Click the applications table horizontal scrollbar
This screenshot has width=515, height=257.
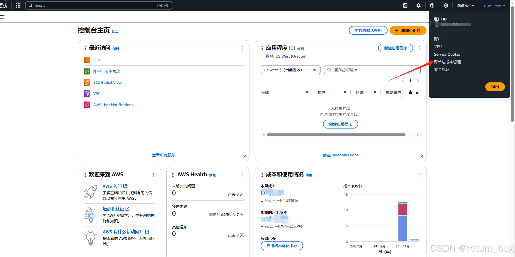(x=336, y=135)
